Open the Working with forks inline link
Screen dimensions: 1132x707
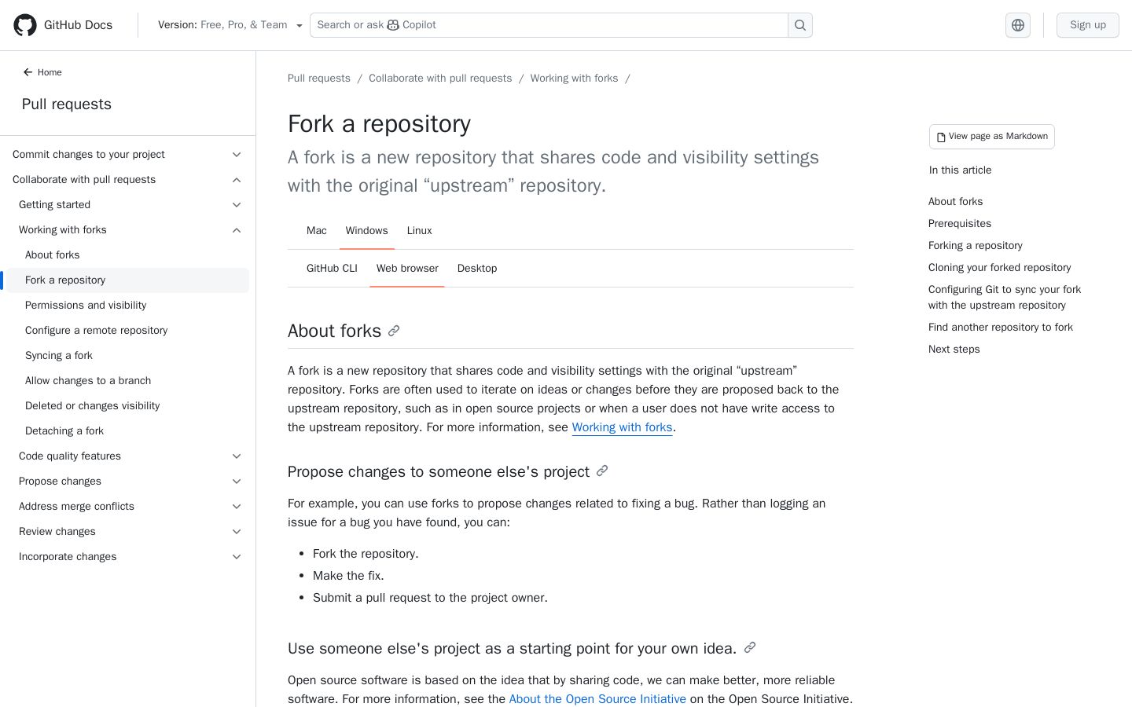[622, 427]
